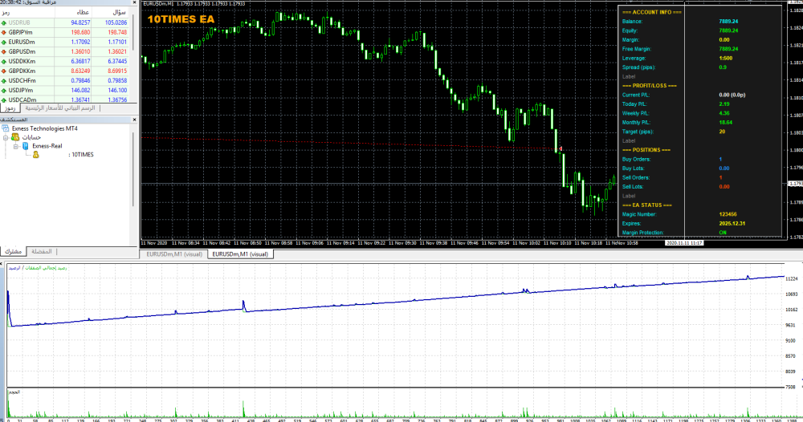Click the Exness-Real server icon

point(26,146)
